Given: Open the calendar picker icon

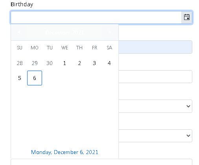Looking at the screenshot, I should click(x=187, y=17).
